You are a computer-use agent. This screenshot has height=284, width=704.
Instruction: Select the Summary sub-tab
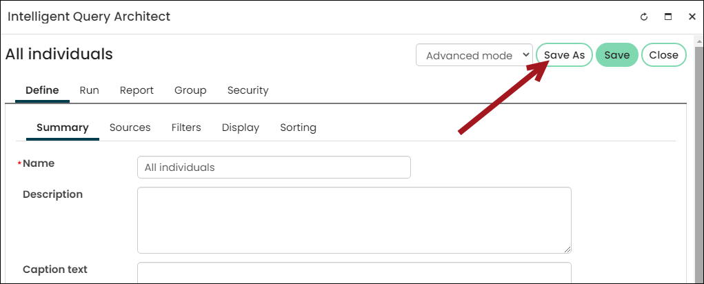(x=63, y=128)
